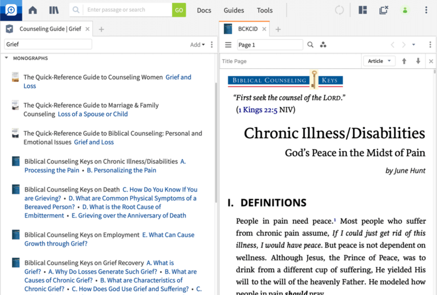
Task: Open the BCKCID contents hamburger menu
Action: [x=228, y=45]
